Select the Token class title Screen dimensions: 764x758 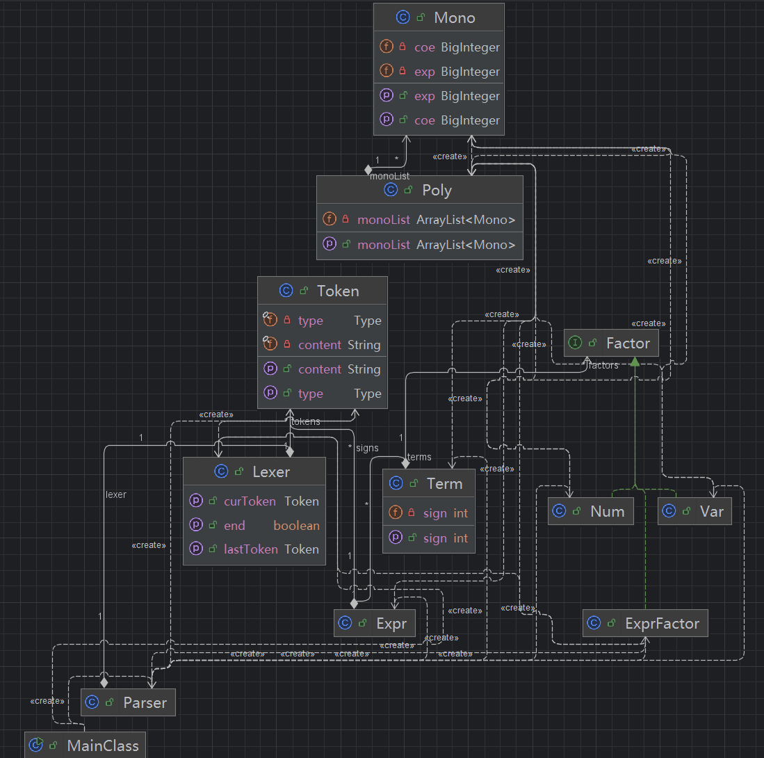tap(338, 291)
